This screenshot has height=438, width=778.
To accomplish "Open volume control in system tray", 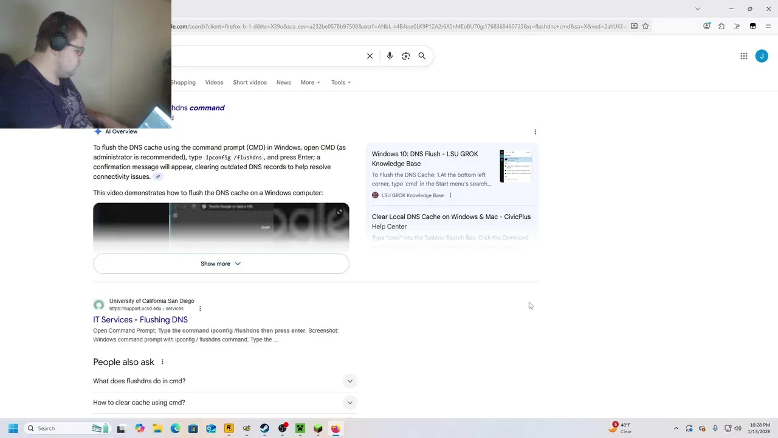I will 738,428.
